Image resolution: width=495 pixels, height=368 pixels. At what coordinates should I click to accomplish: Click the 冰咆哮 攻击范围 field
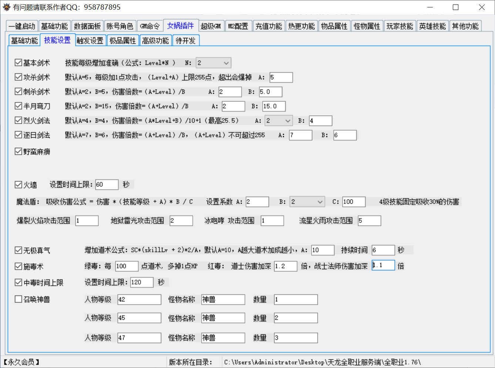(272, 221)
